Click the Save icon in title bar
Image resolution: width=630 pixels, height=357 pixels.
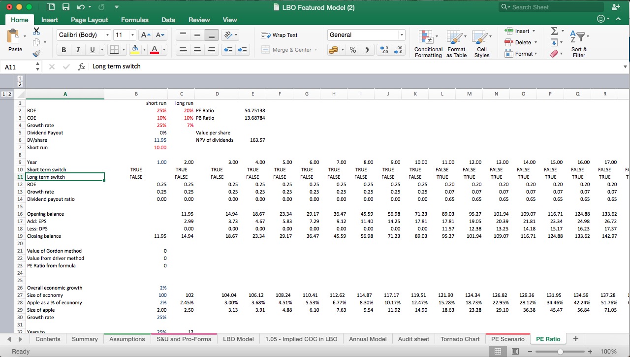pyautogui.click(x=66, y=7)
